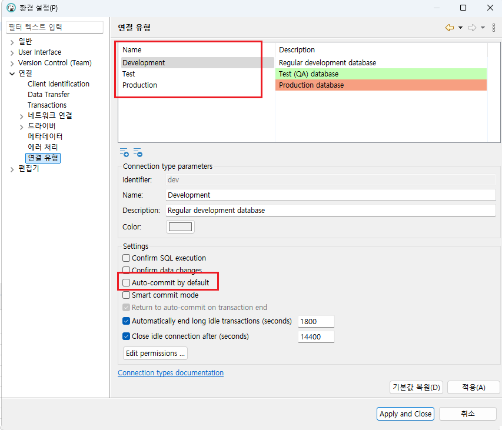This screenshot has height=430, width=502.
Task: Check the Smart commit mode option
Action: (x=126, y=295)
